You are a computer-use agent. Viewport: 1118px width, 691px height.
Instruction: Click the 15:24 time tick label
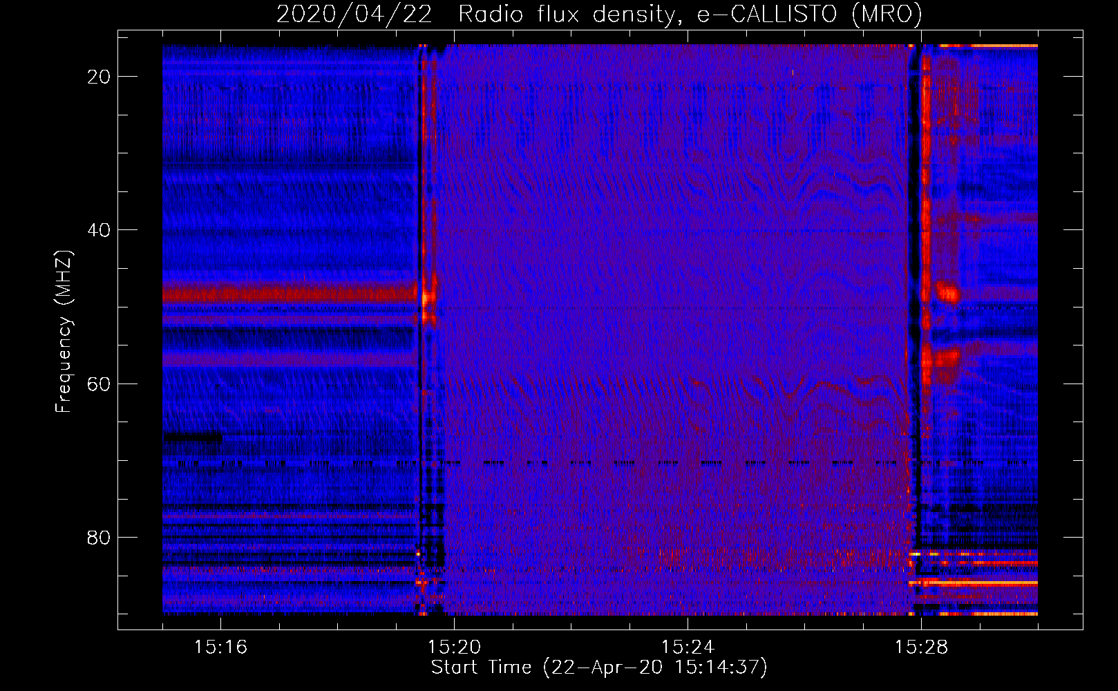pyautogui.click(x=688, y=647)
